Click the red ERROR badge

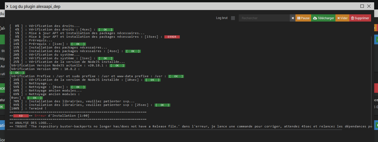[x=172, y=37]
